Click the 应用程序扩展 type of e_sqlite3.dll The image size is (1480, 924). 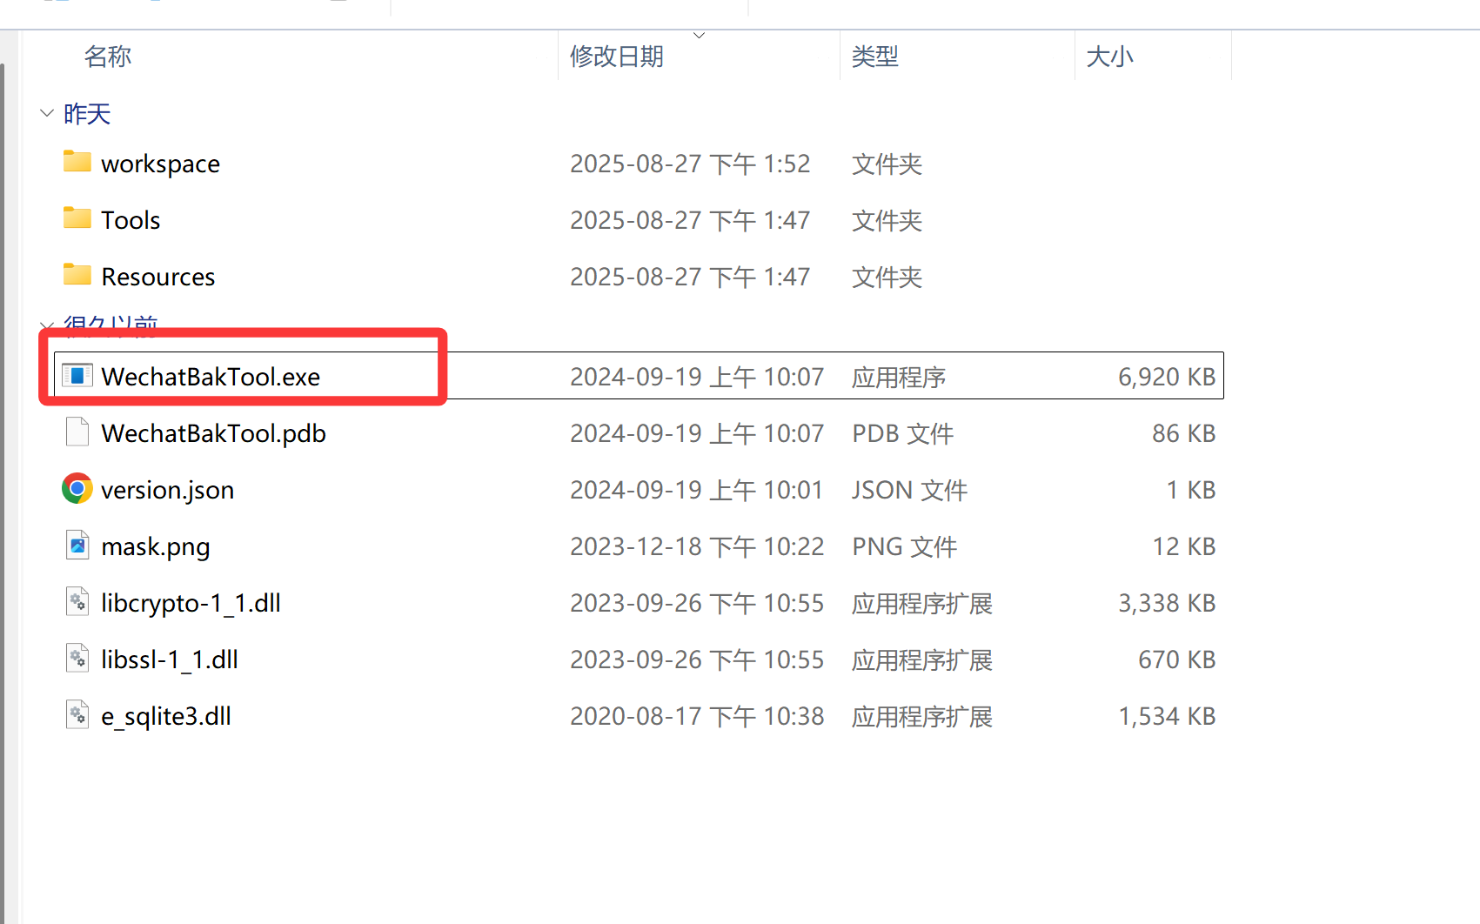coord(922,716)
